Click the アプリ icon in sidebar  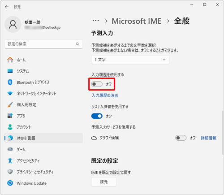10,116
